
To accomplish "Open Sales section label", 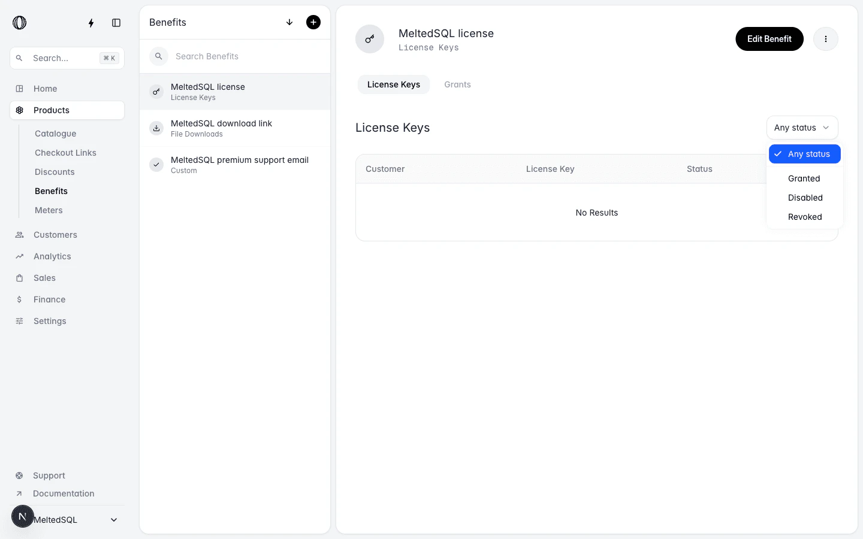I will point(44,278).
